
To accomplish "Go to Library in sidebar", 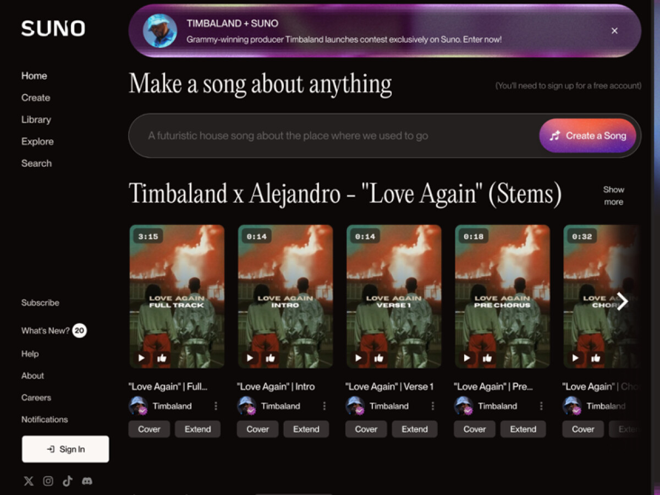I will point(36,119).
